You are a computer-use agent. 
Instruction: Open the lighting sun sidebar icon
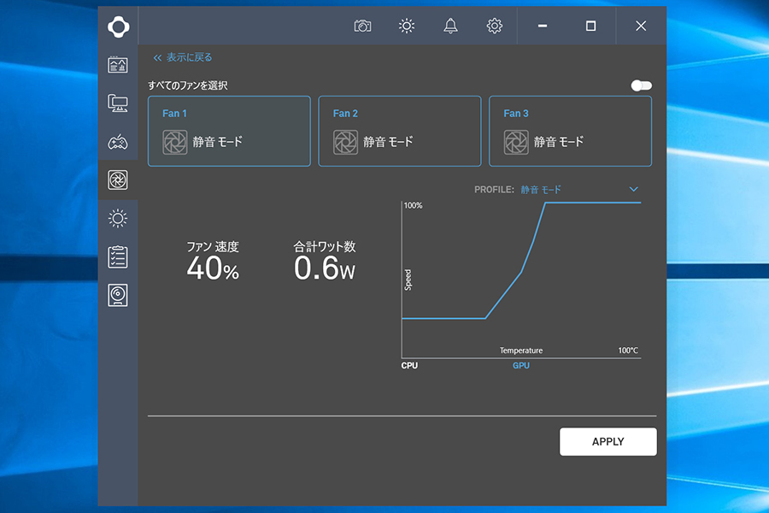pyautogui.click(x=118, y=218)
